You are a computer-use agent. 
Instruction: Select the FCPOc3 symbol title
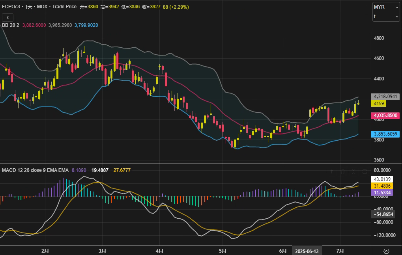11,7
